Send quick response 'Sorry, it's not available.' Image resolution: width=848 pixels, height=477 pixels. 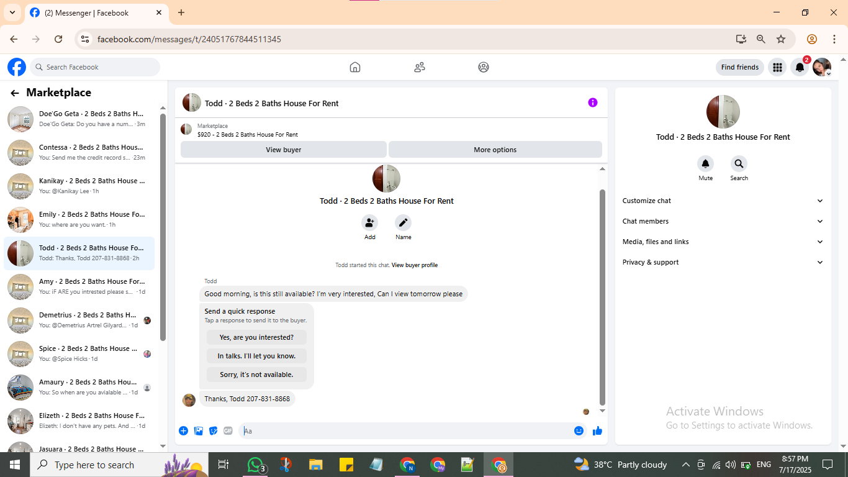(256, 375)
